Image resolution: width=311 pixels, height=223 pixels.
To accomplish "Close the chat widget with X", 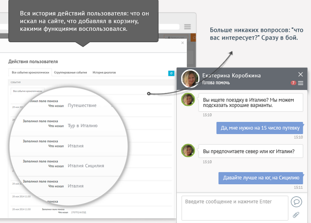I will pos(301,74).
